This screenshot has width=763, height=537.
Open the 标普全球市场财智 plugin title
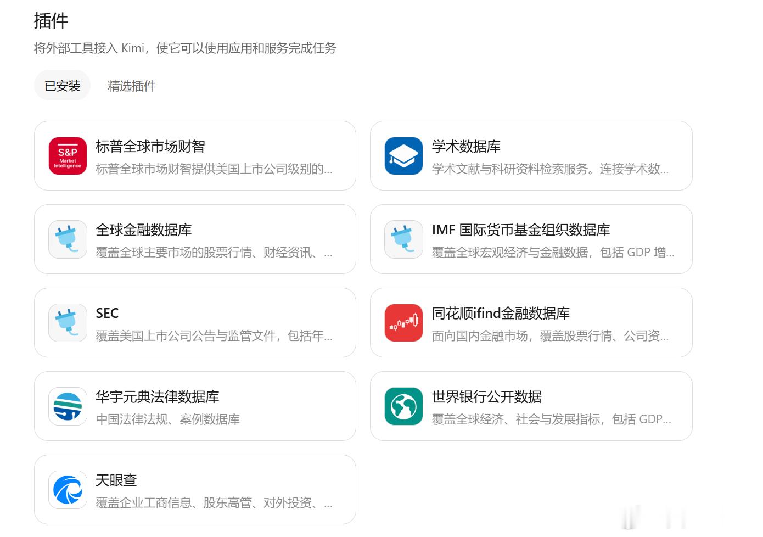(150, 147)
